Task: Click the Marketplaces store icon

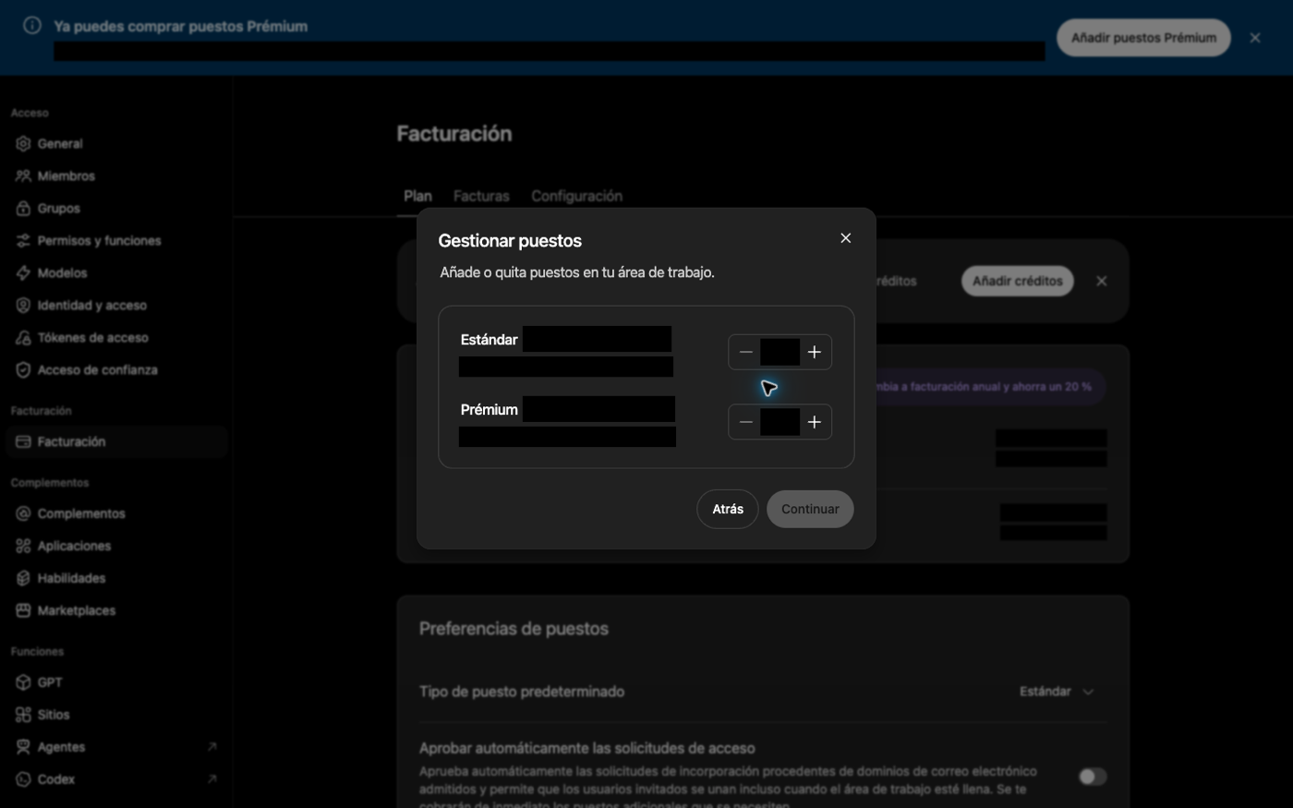Action: coord(23,610)
